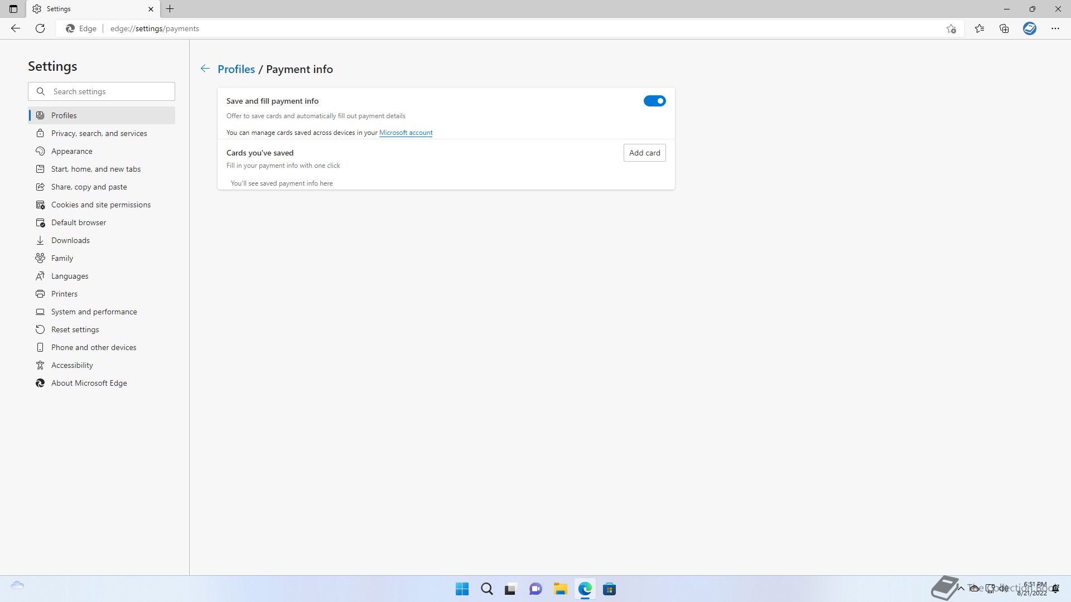Open Phone and other devices settings
This screenshot has width=1071, height=602.
point(102,347)
